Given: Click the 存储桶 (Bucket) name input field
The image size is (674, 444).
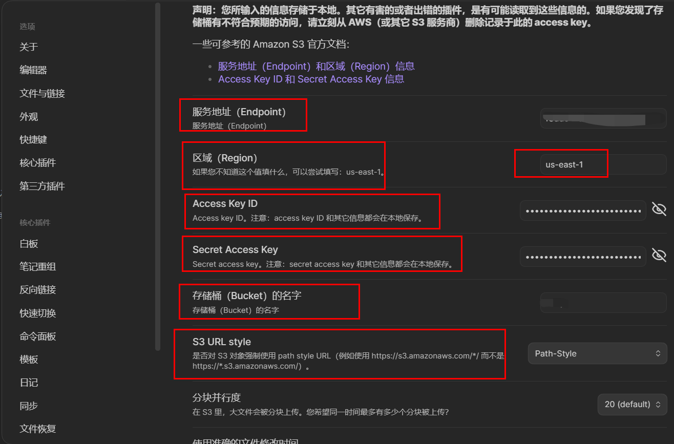Looking at the screenshot, I should (x=603, y=303).
